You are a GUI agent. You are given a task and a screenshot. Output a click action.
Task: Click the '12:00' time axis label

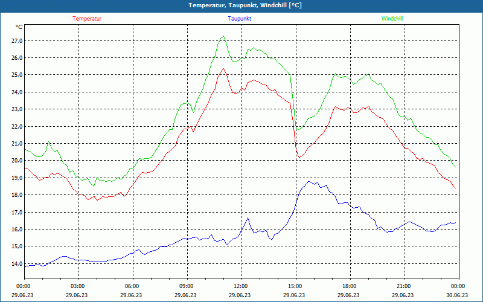point(240,286)
